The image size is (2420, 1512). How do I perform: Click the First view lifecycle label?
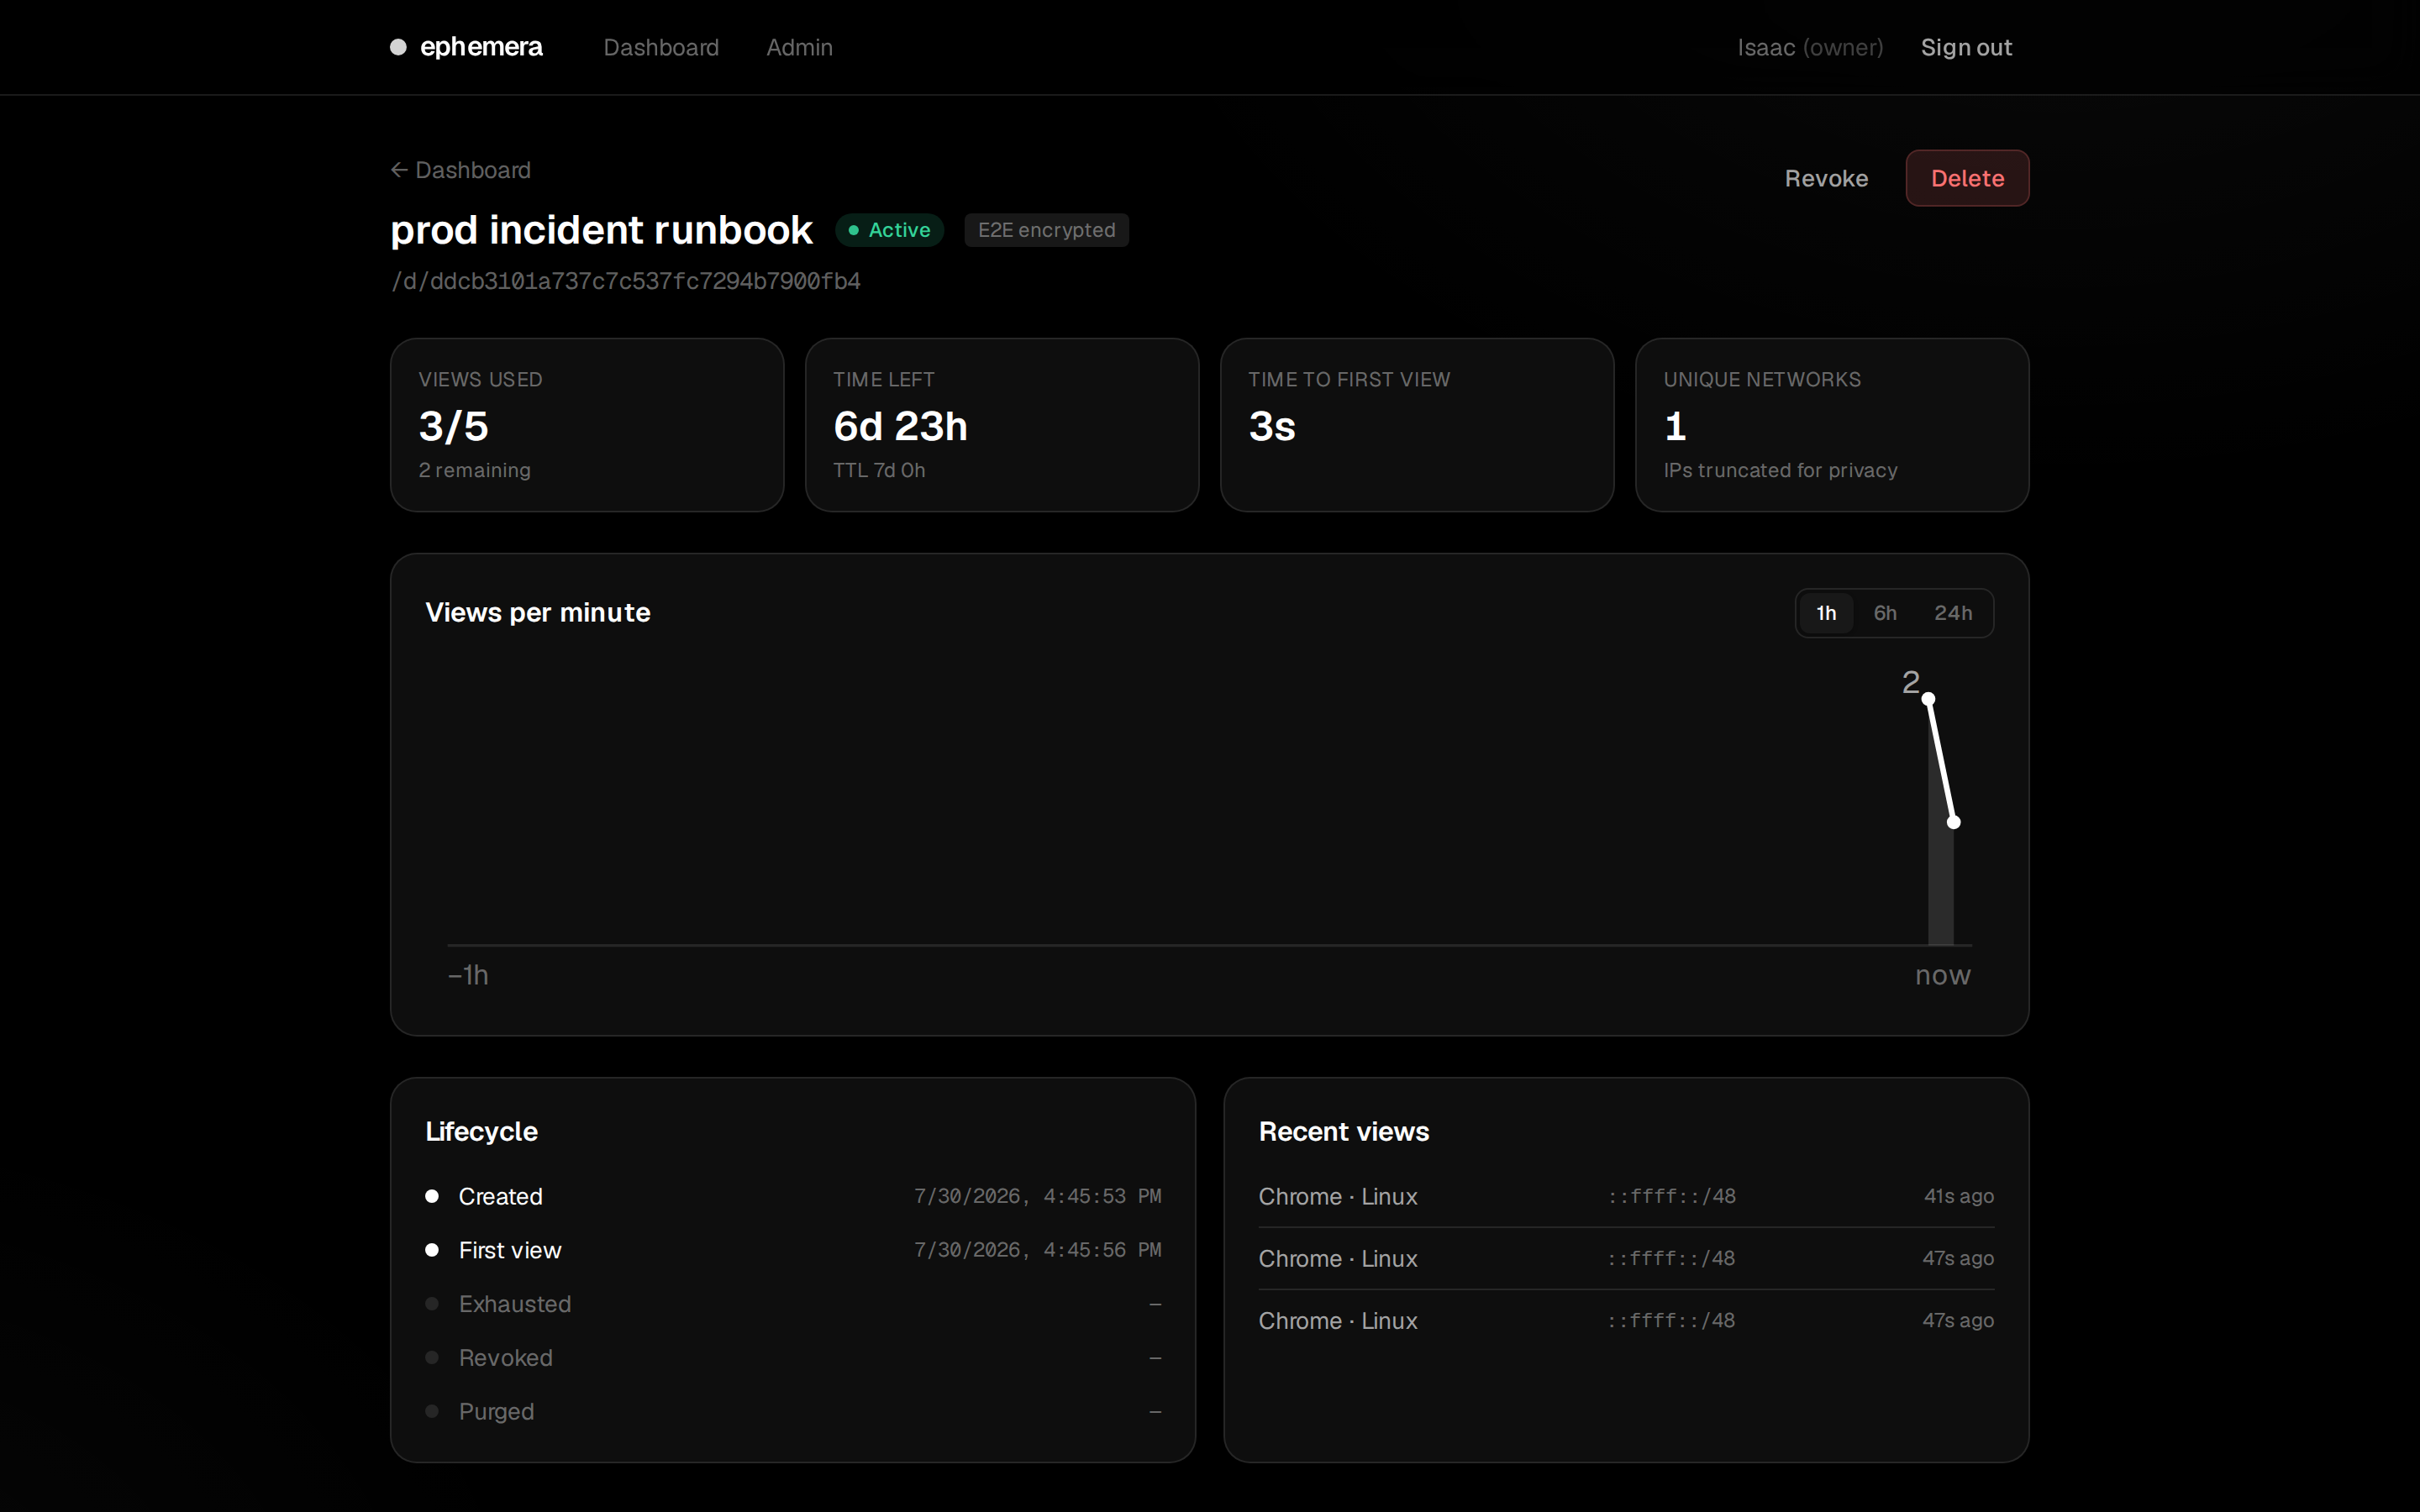[510, 1250]
